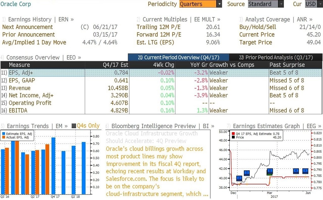Click Current Price value 45.20 in Analyst Coverage
The height and width of the screenshot is (200, 323).
(314, 35)
